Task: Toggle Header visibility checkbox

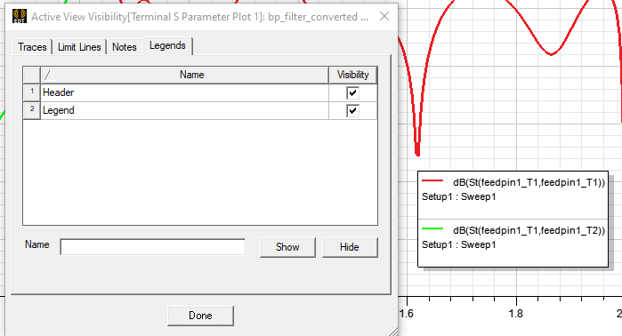Action: pos(352,93)
